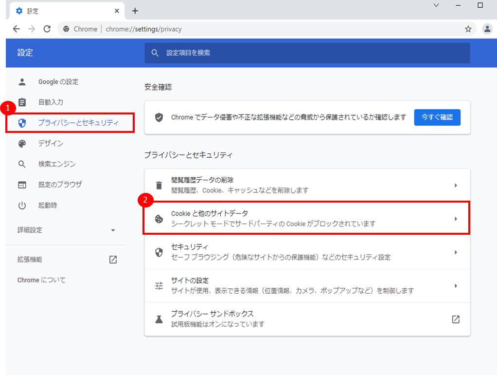Viewport: 497px width, 375px height.
Task: Open the プライバシー サンドボックス row
Action: [307, 319]
